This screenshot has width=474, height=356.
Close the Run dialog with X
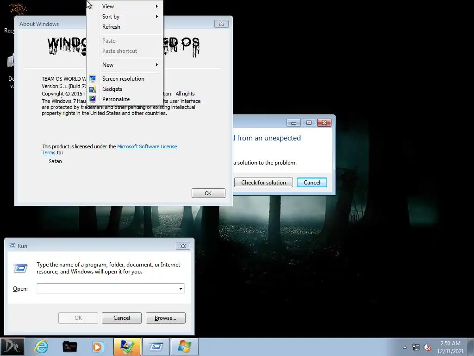point(183,246)
